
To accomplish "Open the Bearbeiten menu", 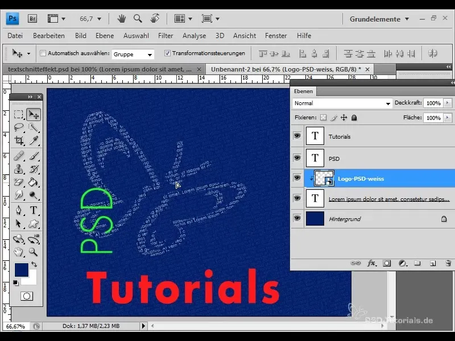I will pos(49,36).
